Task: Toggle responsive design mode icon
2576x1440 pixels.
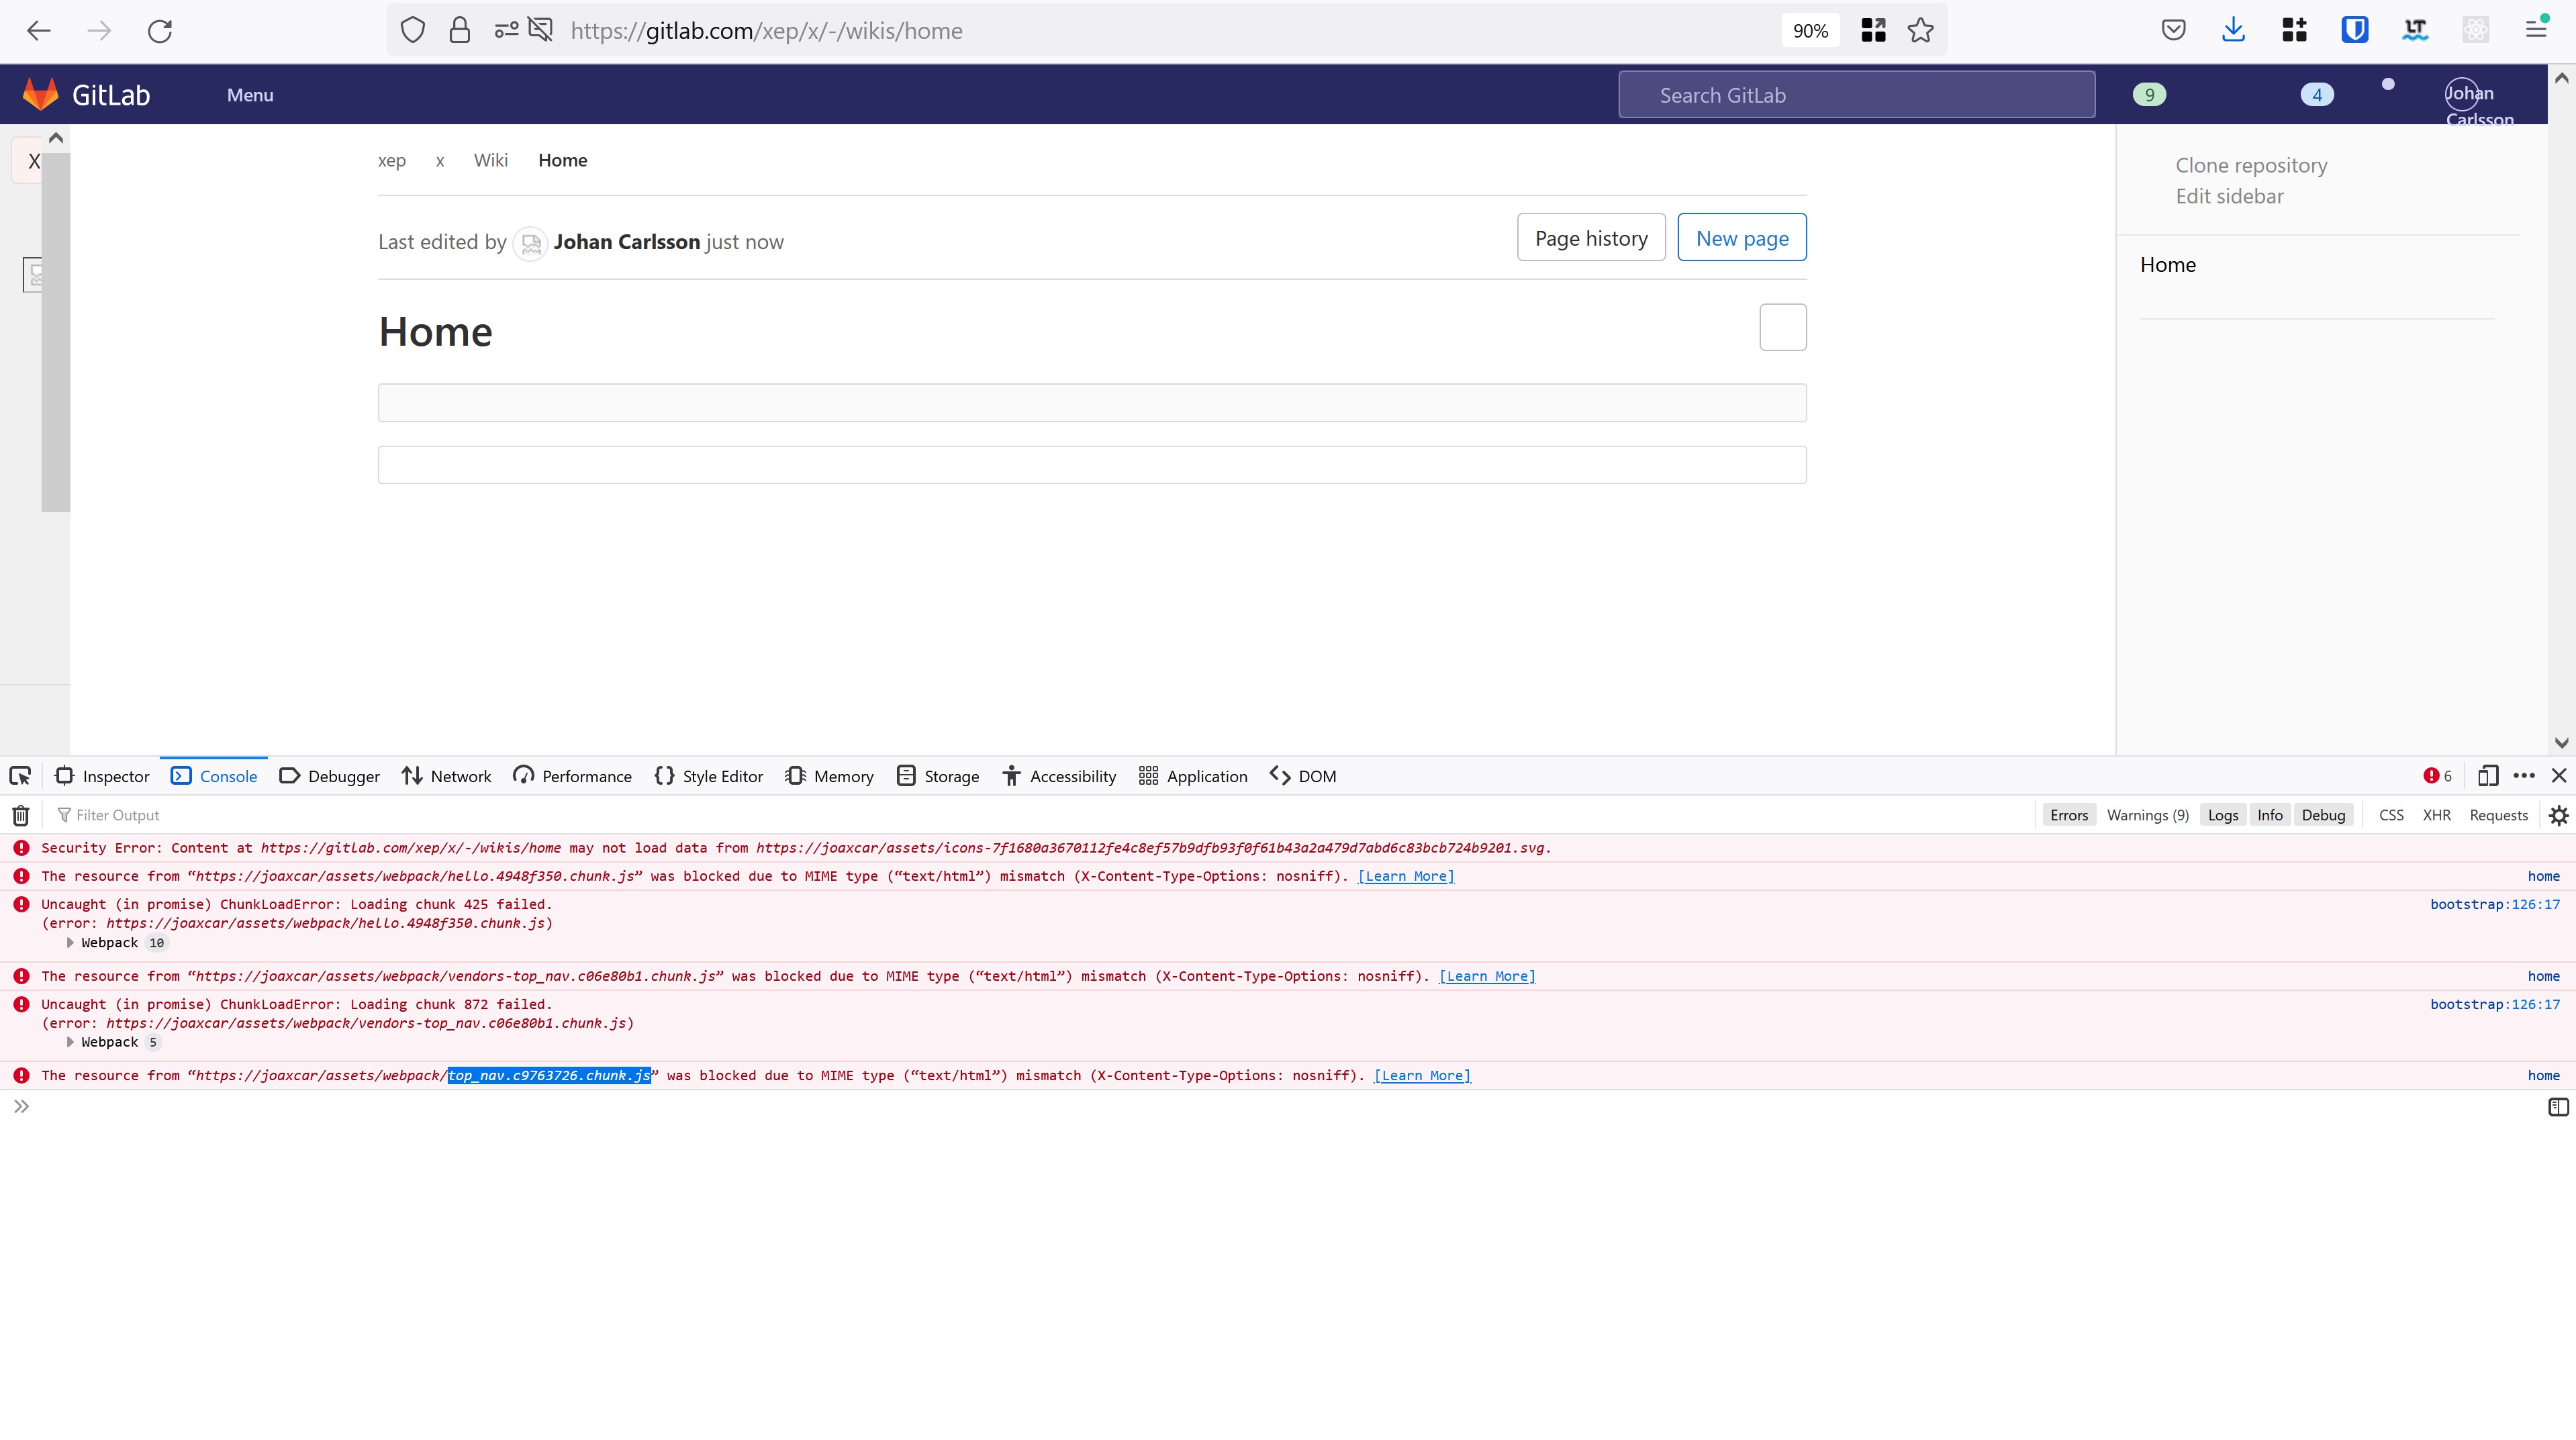Action: coord(2487,776)
